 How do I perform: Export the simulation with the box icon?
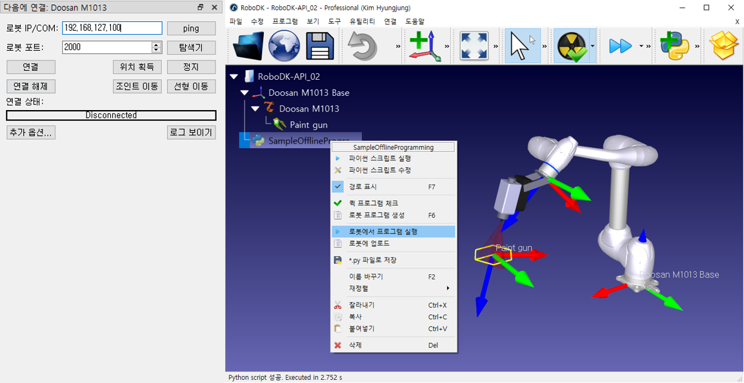coord(723,46)
